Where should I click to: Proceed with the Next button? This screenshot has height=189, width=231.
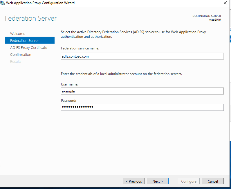(x=157, y=181)
